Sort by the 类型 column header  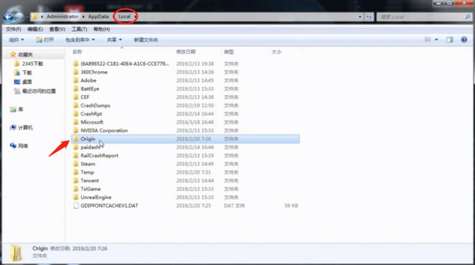[x=229, y=52]
